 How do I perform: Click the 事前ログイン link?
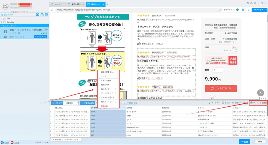(x=229, y=10)
